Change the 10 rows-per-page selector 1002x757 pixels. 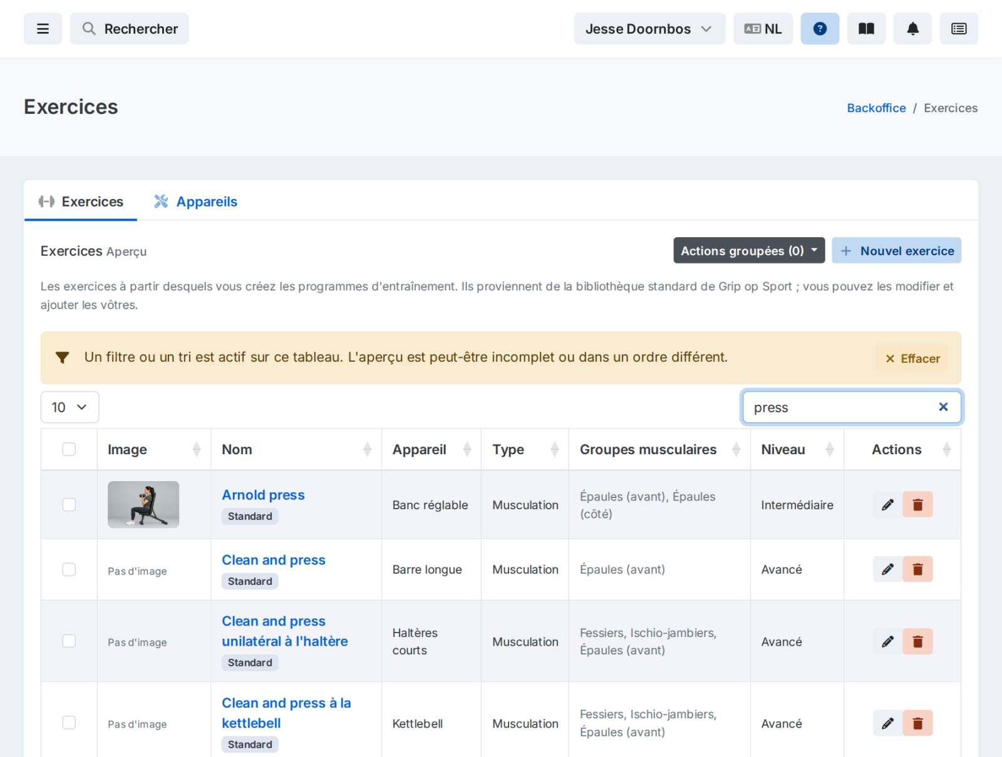[70, 407]
